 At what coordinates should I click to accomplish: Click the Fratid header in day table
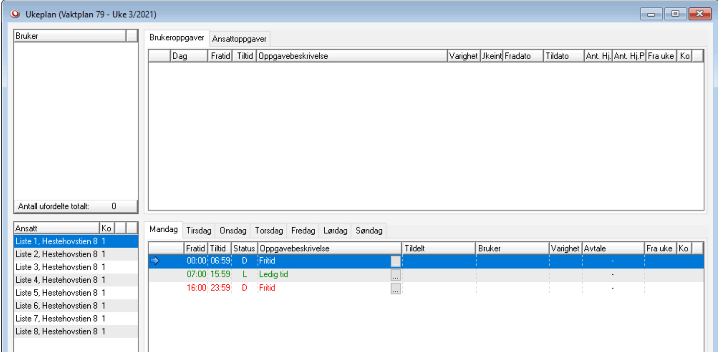(x=196, y=248)
